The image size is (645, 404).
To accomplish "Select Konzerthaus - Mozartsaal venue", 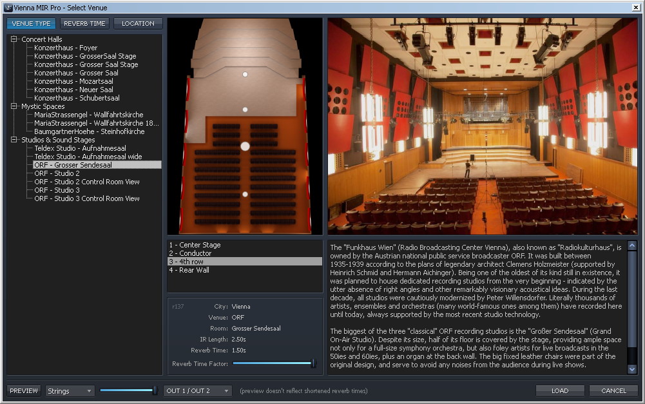I will tap(73, 81).
